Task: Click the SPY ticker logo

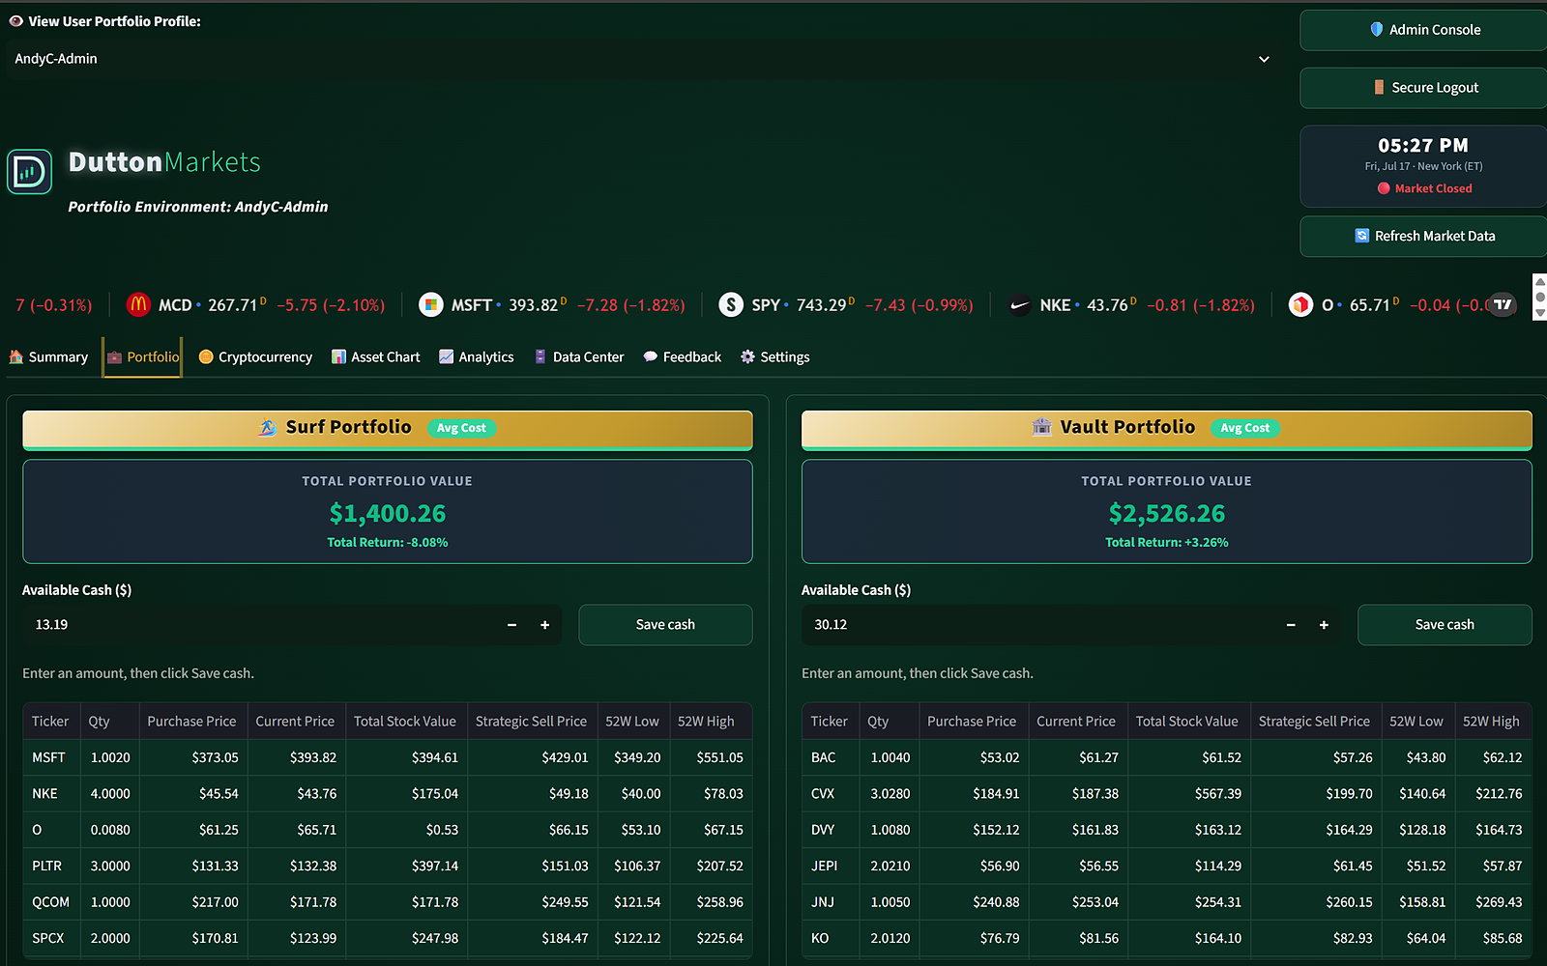Action: click(x=731, y=305)
